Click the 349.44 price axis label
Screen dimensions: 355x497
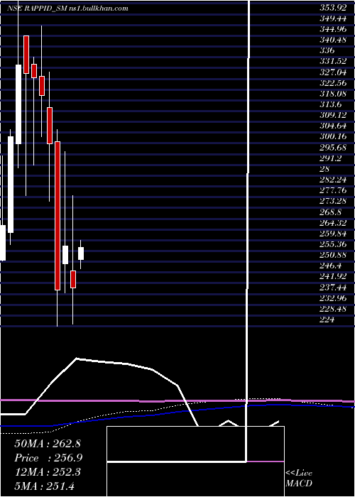(x=333, y=18)
